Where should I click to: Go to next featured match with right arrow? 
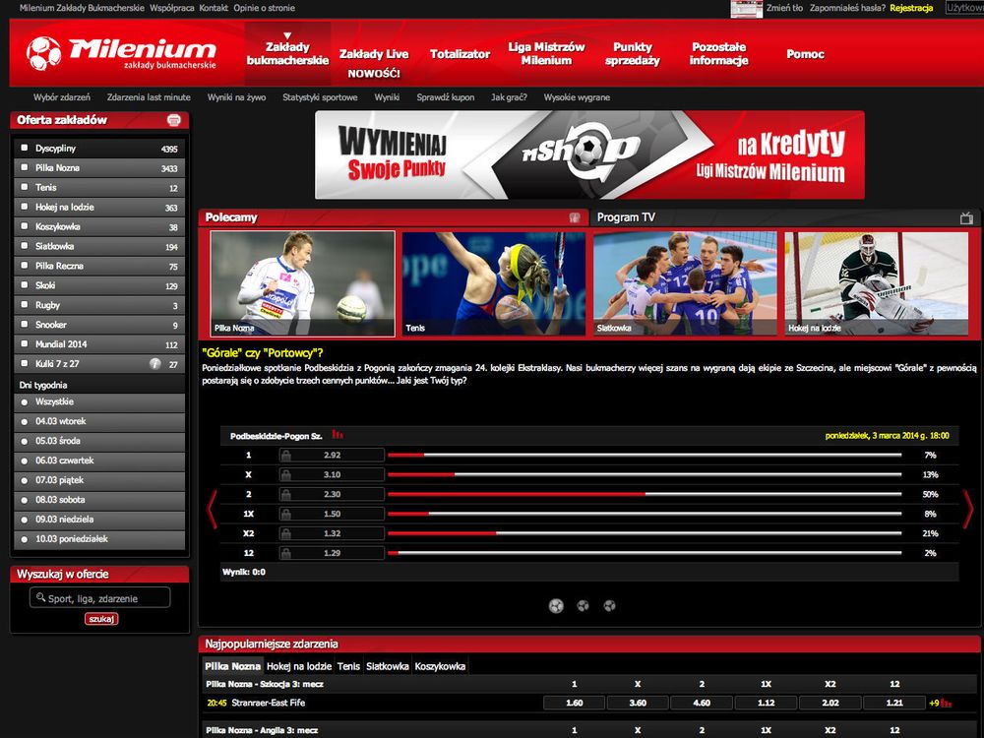(x=968, y=509)
